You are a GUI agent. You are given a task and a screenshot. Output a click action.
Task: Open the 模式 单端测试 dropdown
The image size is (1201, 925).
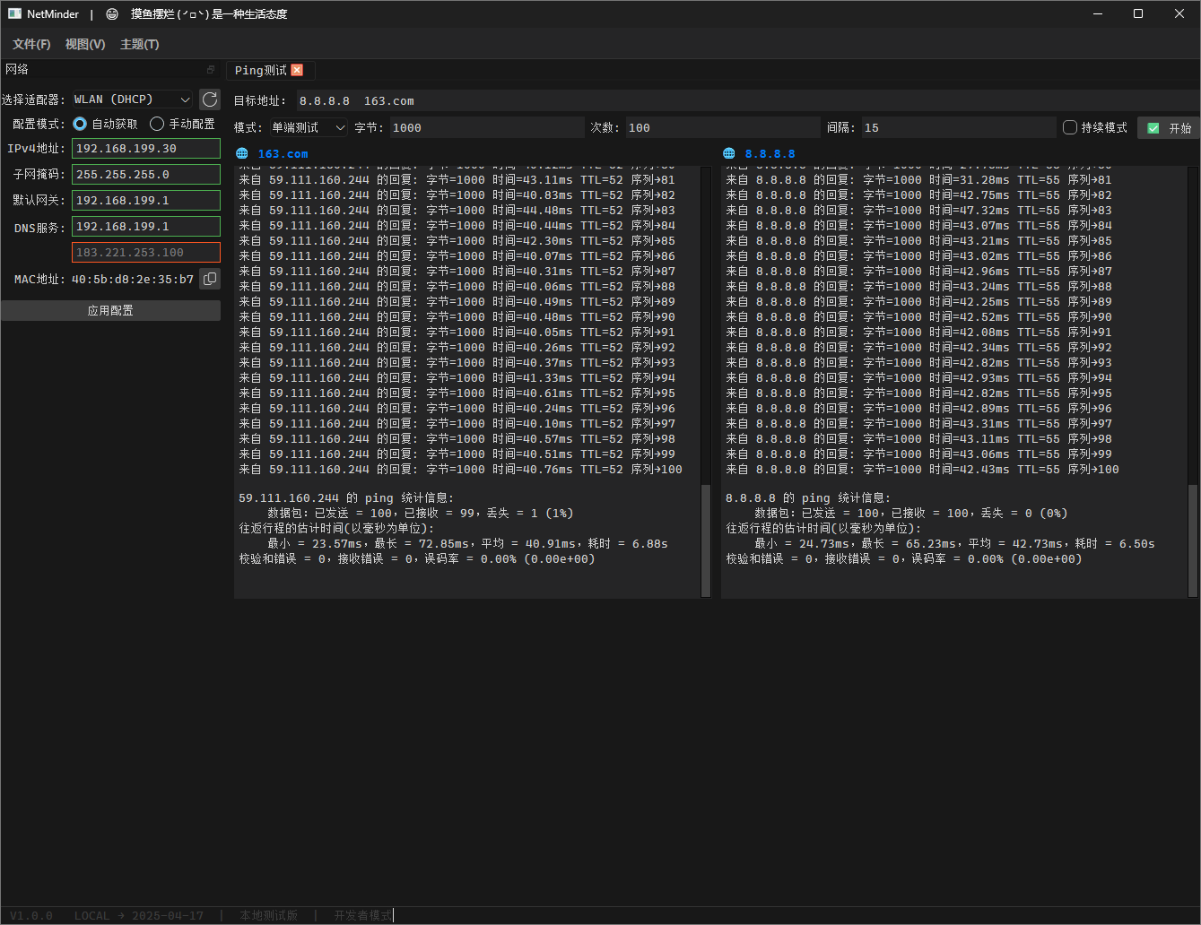pyautogui.click(x=308, y=127)
